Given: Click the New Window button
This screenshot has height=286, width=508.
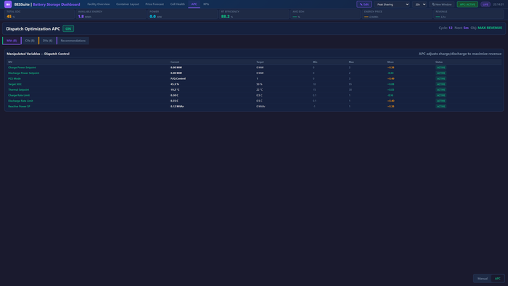Looking at the screenshot, I should [x=441, y=4].
